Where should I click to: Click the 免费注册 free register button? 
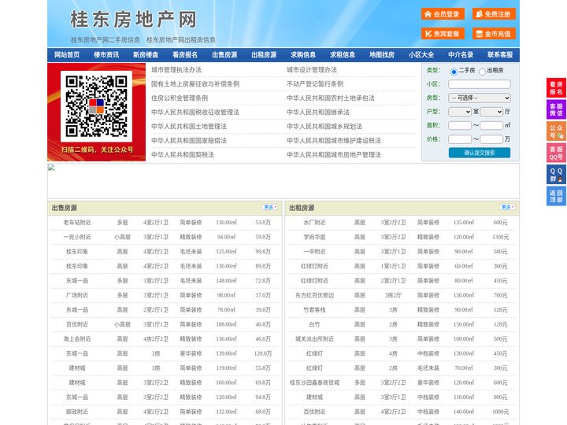pyautogui.click(x=494, y=14)
